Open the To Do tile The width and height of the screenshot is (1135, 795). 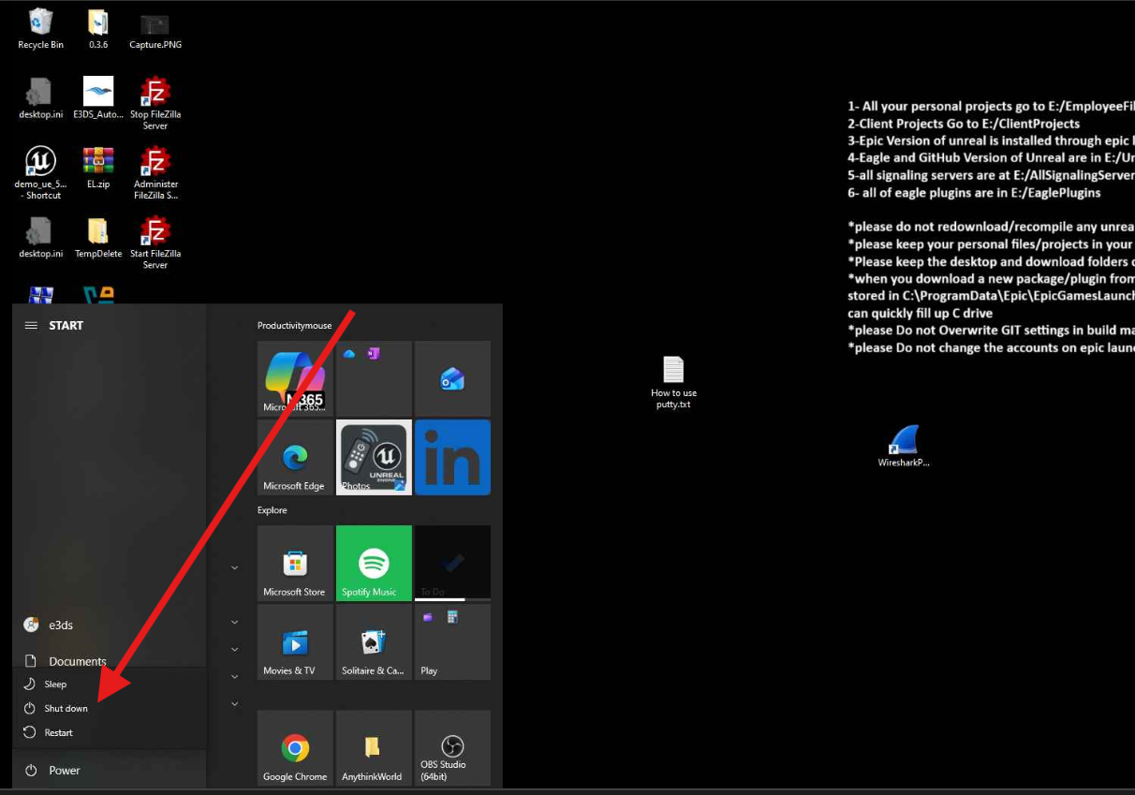(452, 563)
